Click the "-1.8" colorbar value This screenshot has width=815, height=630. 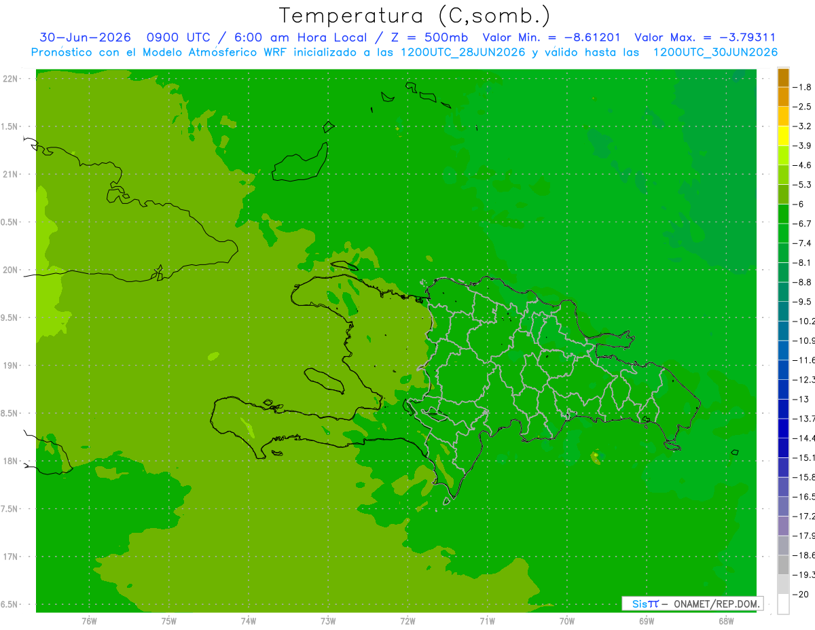[802, 87]
